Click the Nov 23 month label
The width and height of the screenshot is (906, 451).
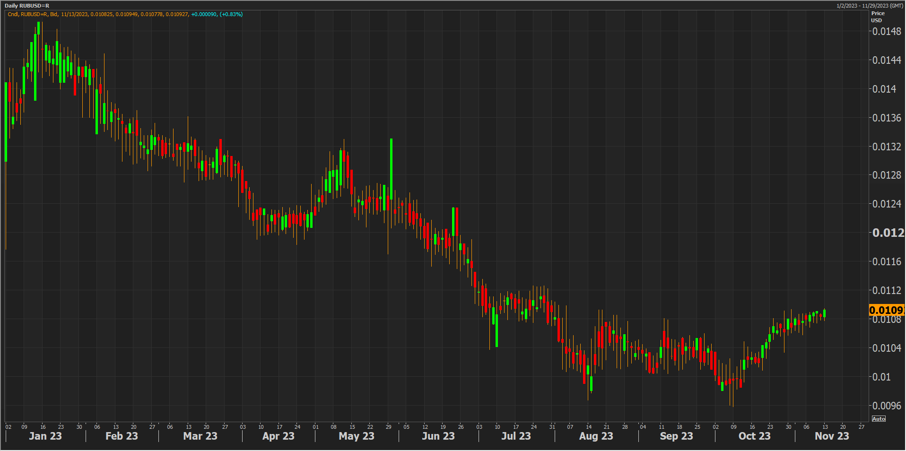click(832, 436)
